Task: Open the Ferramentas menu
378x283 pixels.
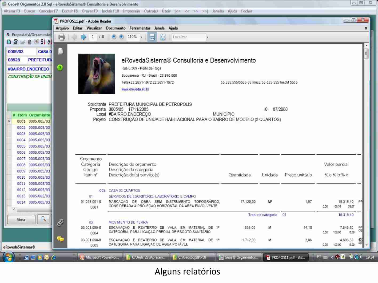Action: coord(140,28)
